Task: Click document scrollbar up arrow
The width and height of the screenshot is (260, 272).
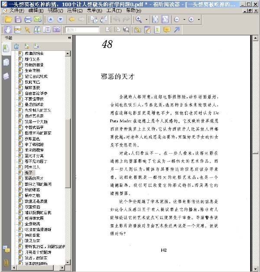Action: pos(256,38)
